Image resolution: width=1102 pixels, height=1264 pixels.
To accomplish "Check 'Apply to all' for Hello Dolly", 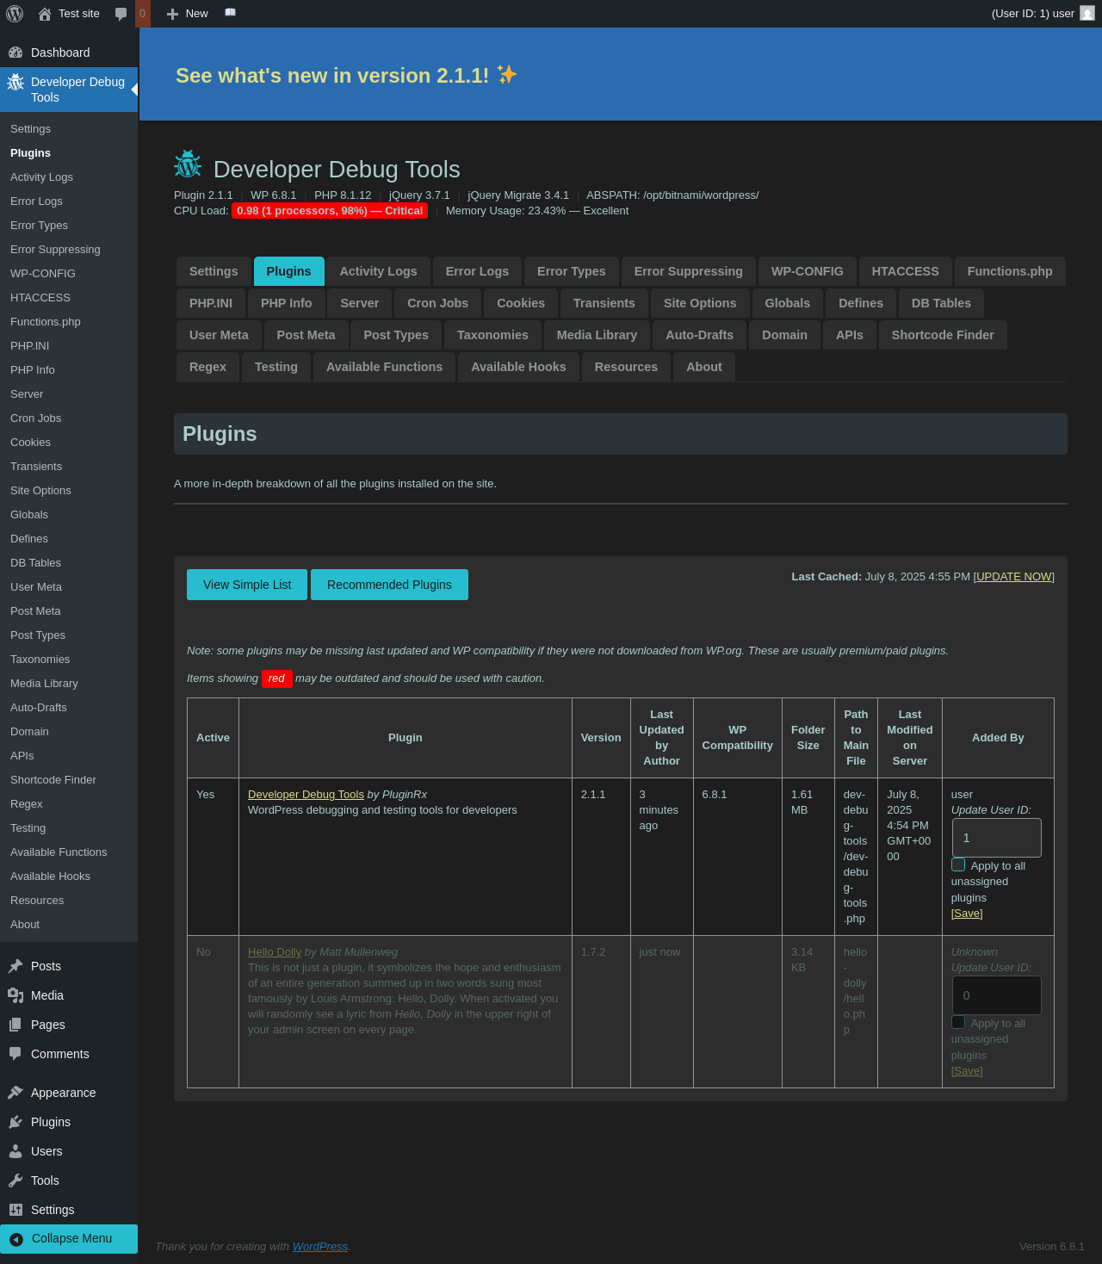I will tap(958, 1022).
